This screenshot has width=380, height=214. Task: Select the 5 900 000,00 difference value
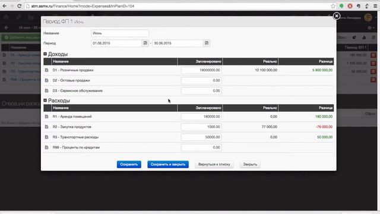pos(322,70)
